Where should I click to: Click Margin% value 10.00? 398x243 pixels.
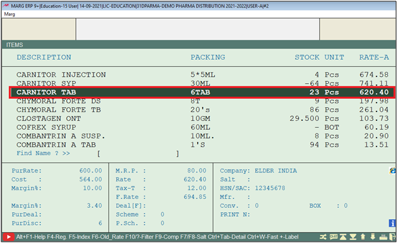click(x=92, y=188)
